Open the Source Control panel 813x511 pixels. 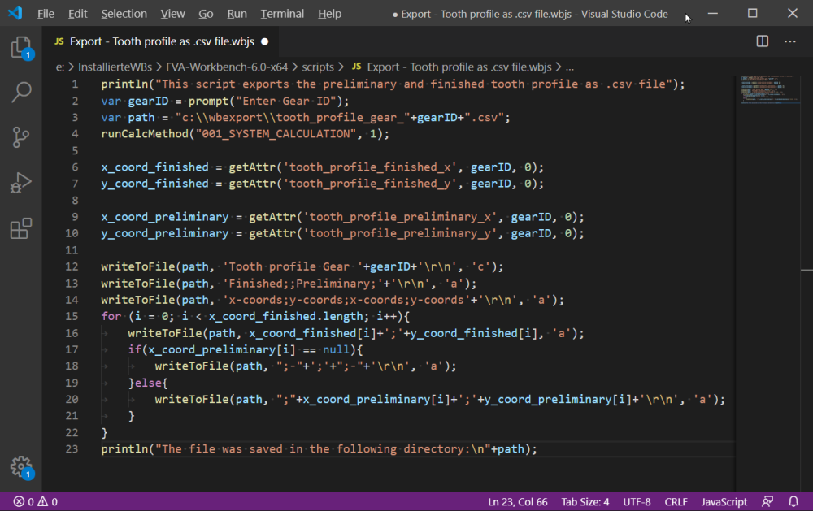click(x=20, y=137)
